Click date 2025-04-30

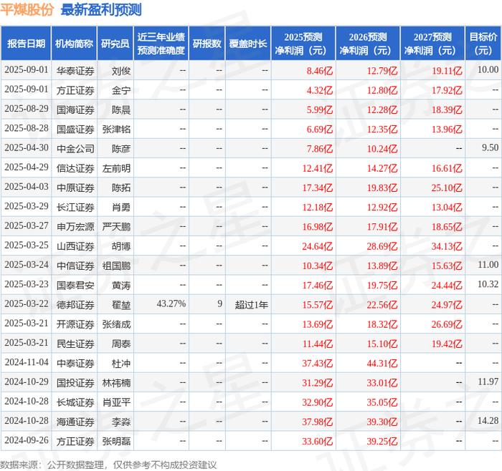[27, 147]
